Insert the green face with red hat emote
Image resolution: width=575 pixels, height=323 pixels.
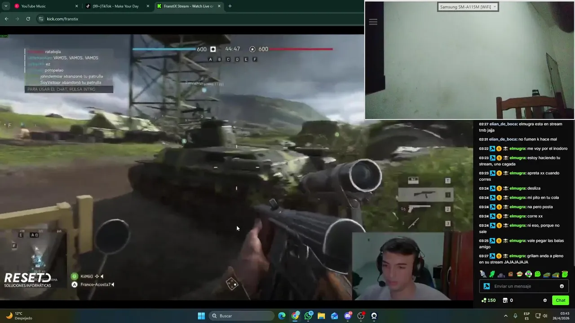519,274
